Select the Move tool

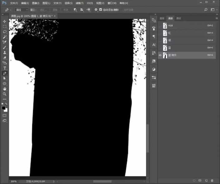[x=5, y=21]
